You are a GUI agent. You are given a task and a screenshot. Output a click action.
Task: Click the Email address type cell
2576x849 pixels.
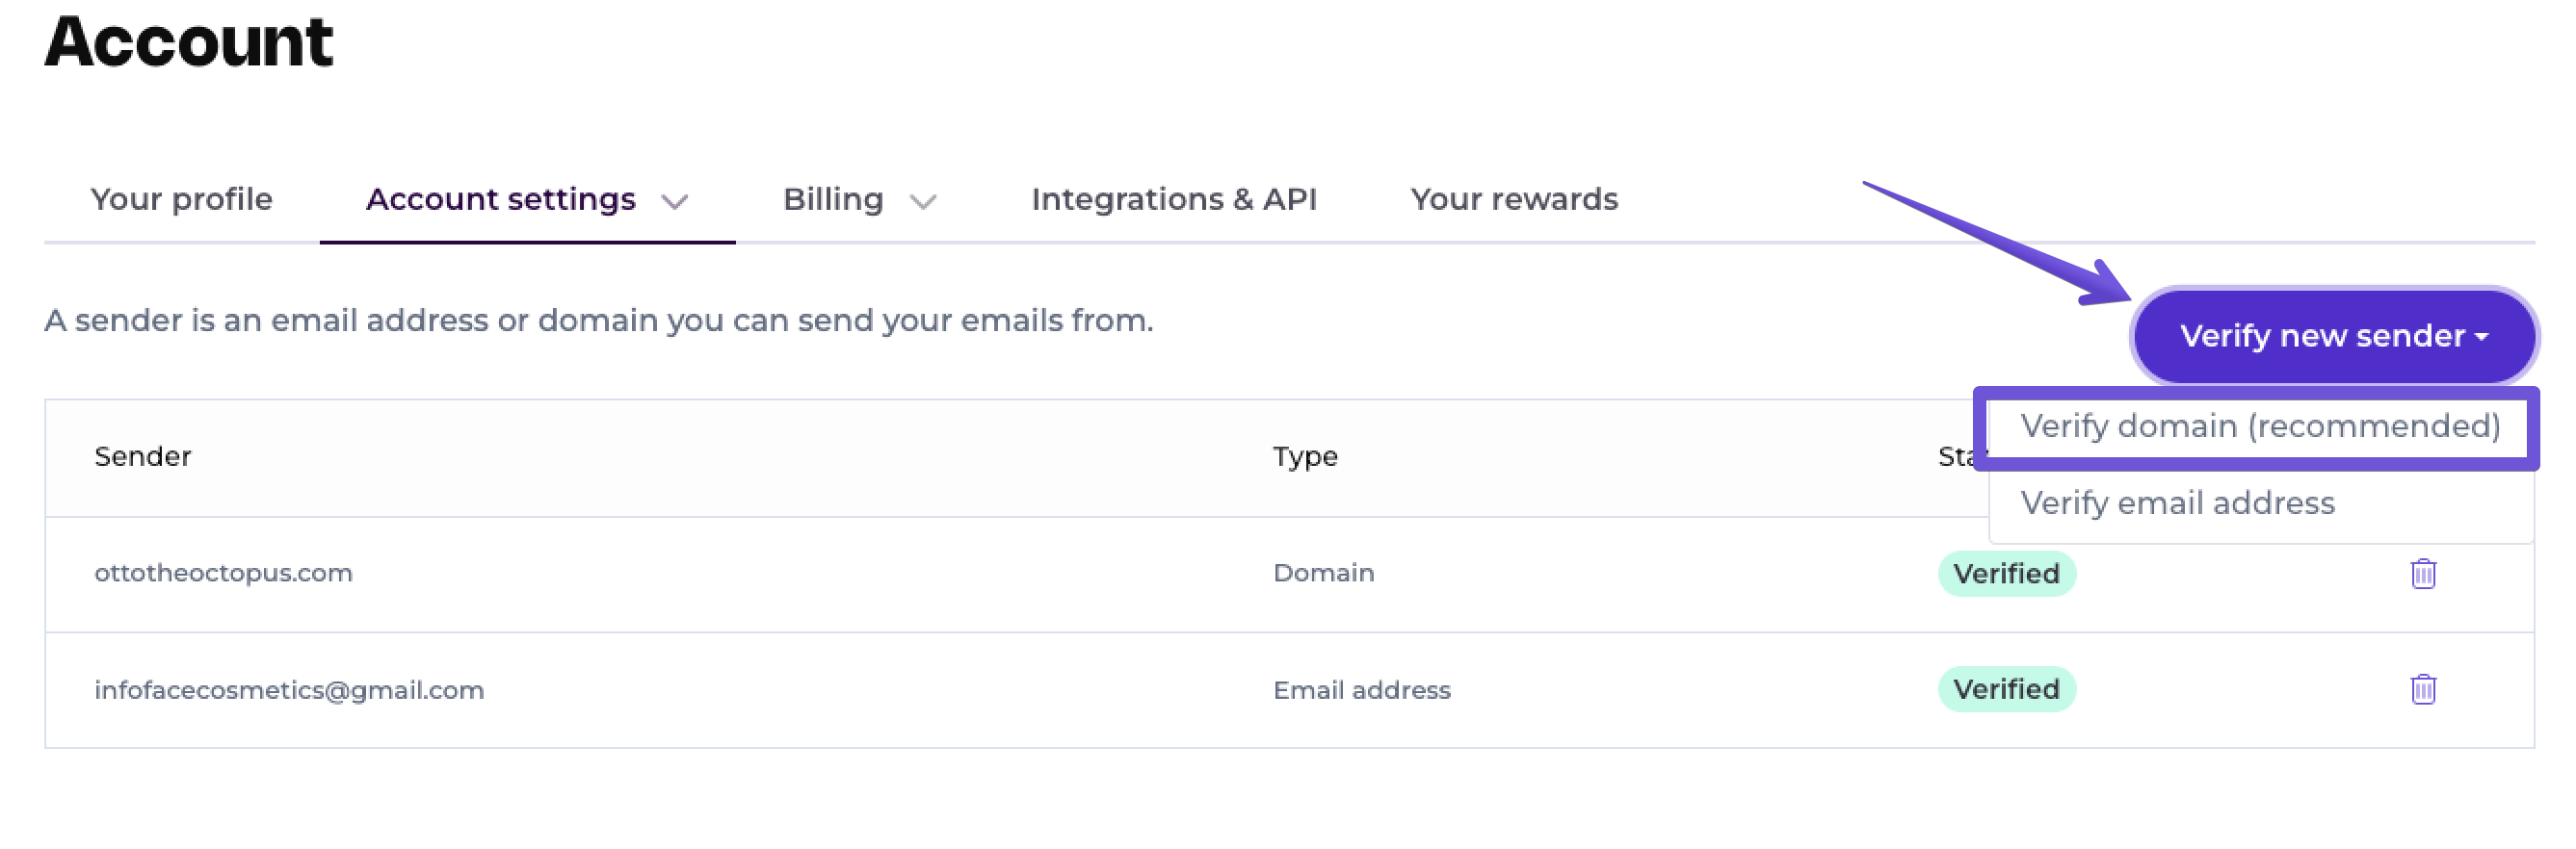pyautogui.click(x=1361, y=690)
